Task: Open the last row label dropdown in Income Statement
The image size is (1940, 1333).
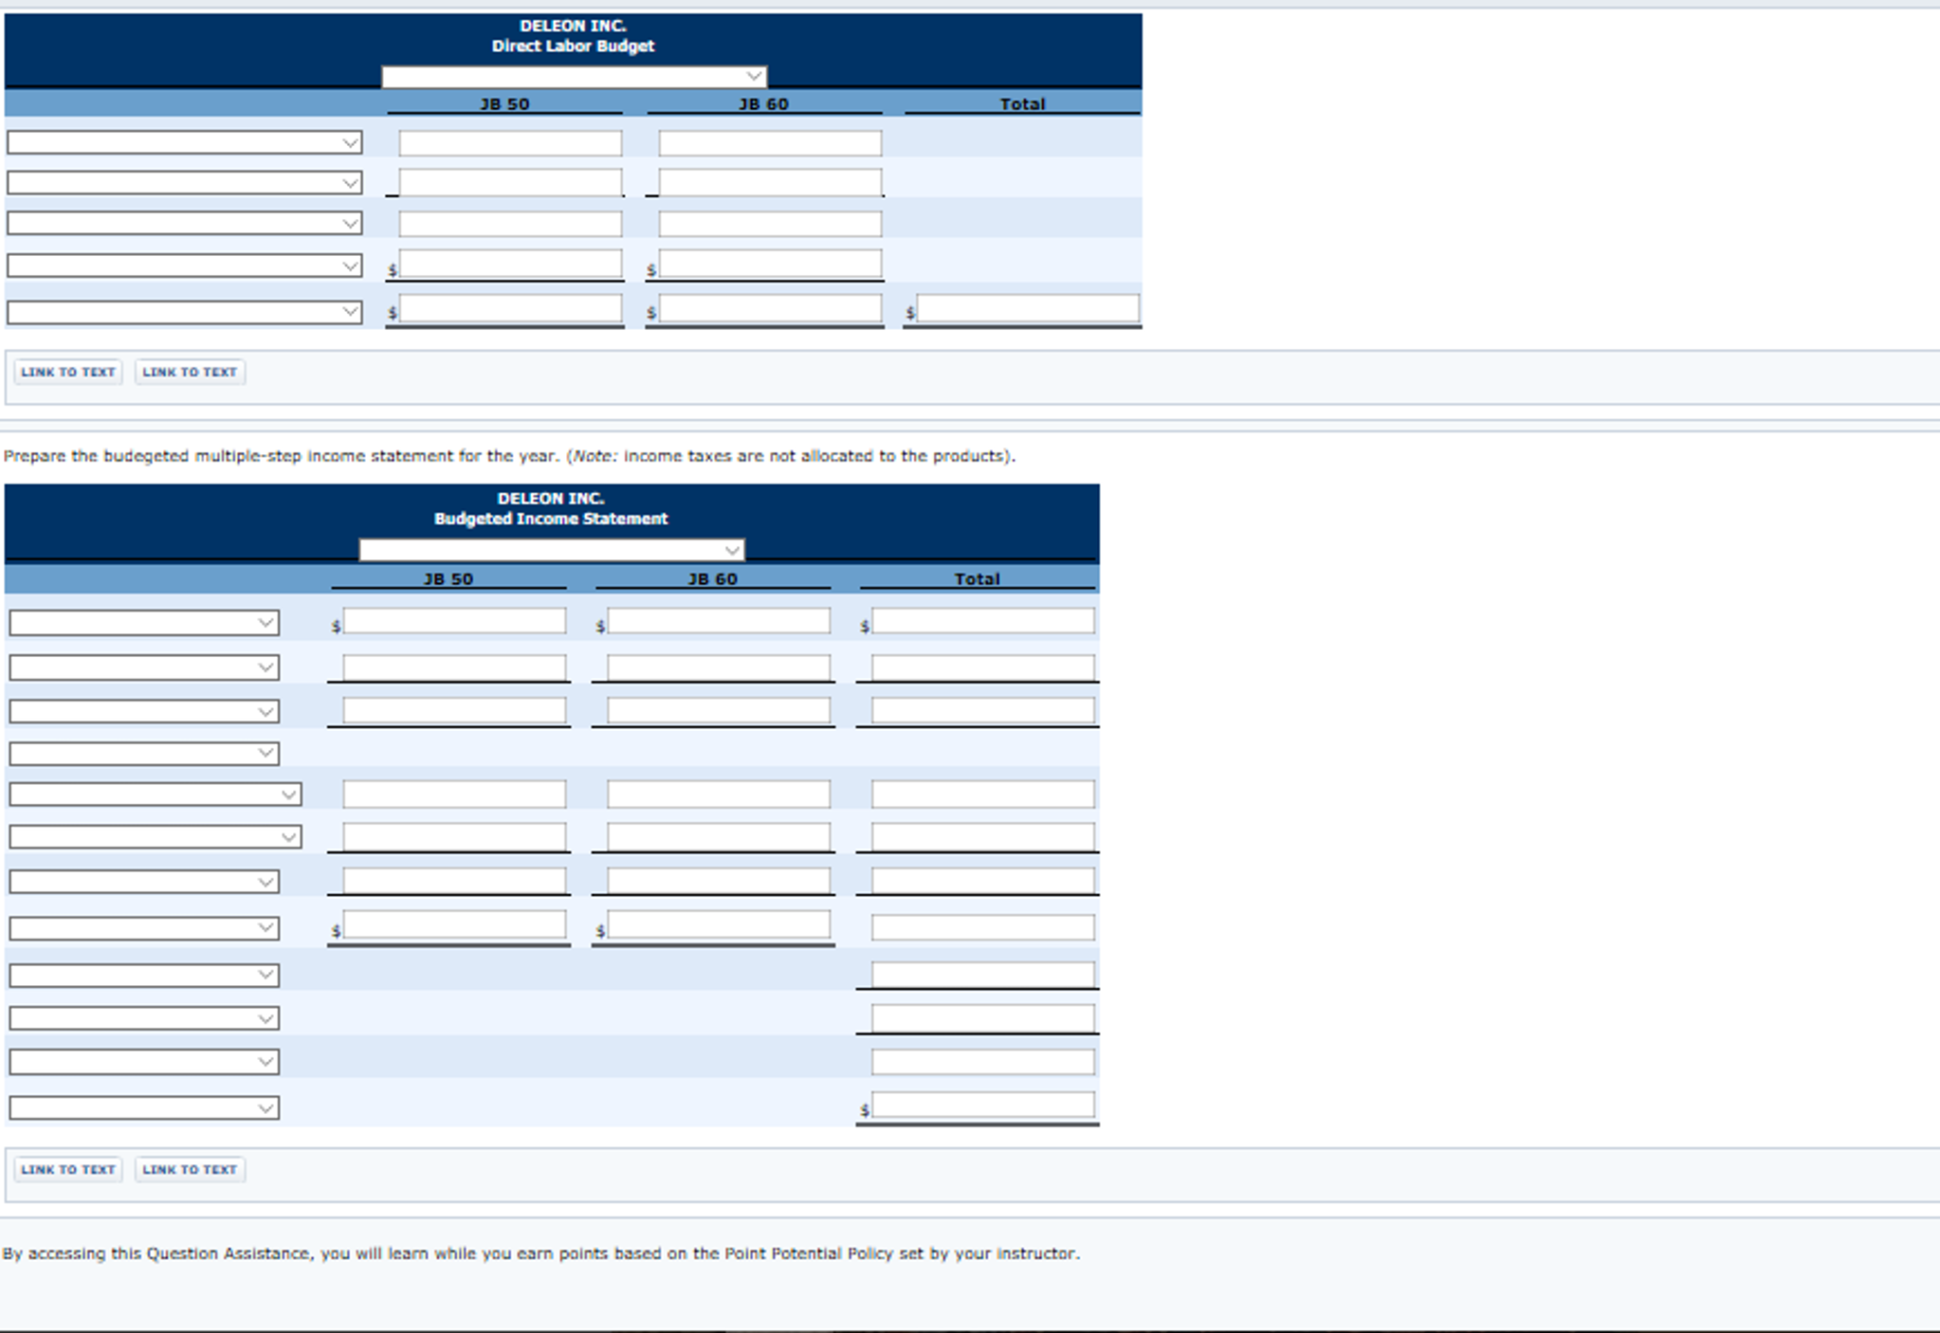Action: (x=144, y=1107)
